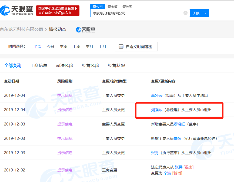Select 提示信息 in the 辛波 executive director row

coord(65,138)
